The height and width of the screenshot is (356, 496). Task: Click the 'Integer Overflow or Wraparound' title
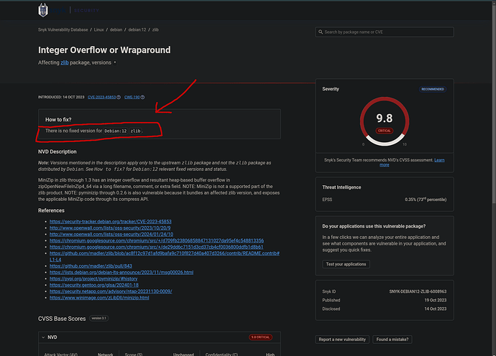point(104,50)
